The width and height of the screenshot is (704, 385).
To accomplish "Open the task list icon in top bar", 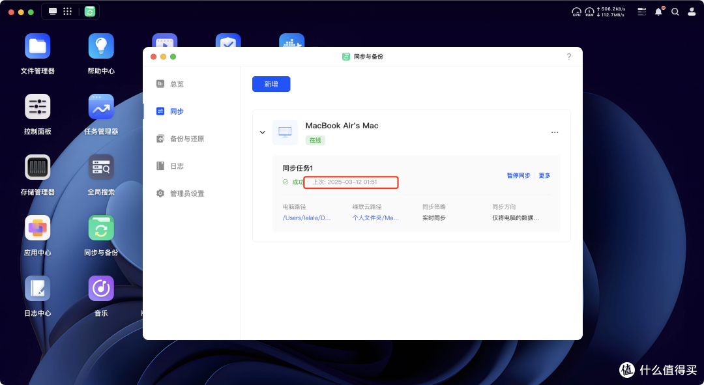I will pos(642,12).
